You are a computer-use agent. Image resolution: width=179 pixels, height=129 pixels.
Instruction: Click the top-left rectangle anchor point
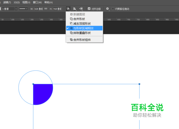pos(33,84)
